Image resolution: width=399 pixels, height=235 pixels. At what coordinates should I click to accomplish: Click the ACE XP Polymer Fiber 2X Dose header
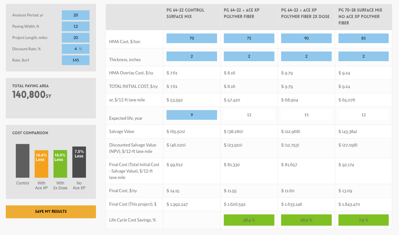[305, 13]
